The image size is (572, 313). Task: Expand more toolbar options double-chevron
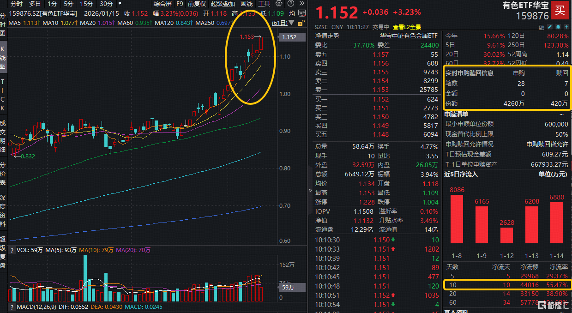coord(302,3)
